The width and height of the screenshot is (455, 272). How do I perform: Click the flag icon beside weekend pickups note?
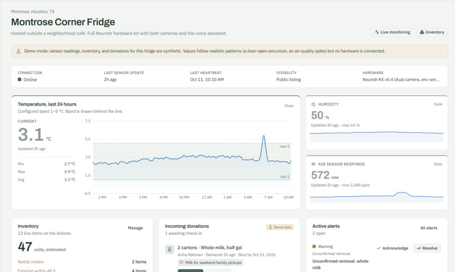181,263
